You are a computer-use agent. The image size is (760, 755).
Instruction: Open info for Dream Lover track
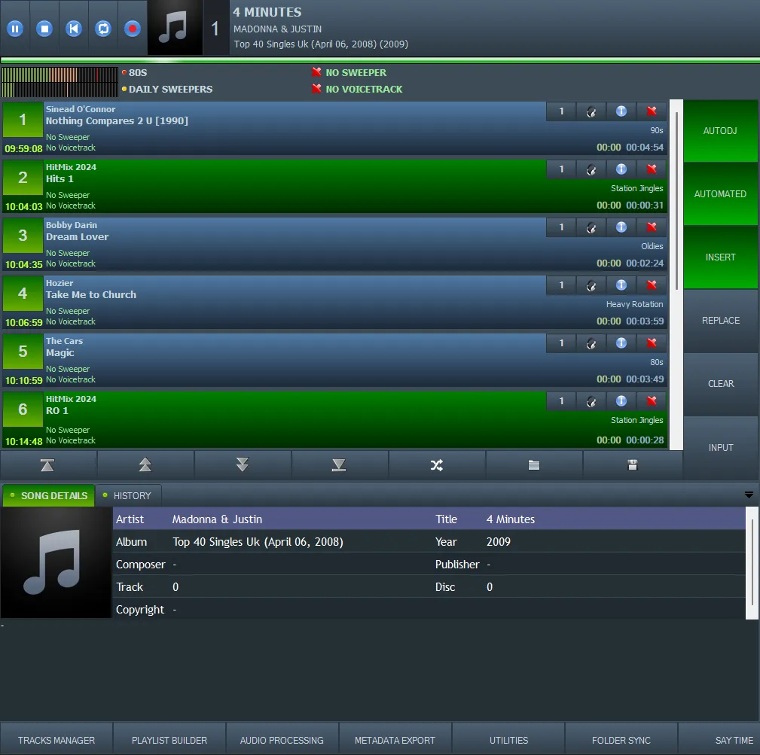tap(621, 227)
